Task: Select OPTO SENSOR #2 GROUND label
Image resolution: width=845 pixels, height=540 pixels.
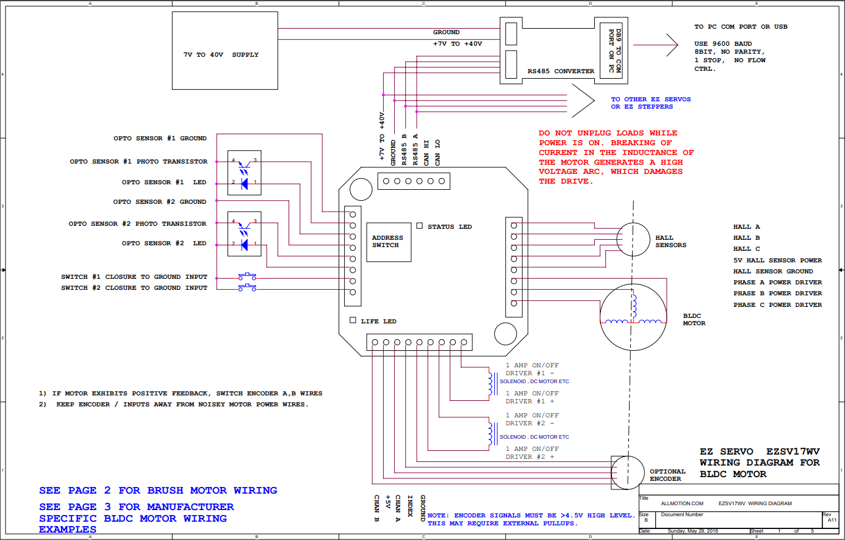Action: coord(160,202)
